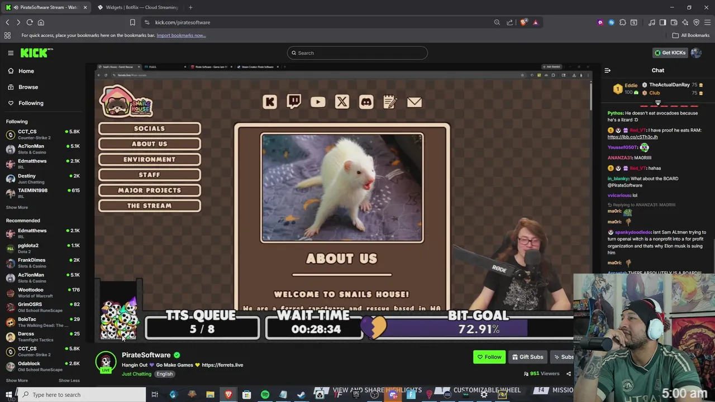Viewport: 715px width, 402px height.
Task: Open MAJOR PROJECTS on ferret site menu
Action: pos(149,190)
